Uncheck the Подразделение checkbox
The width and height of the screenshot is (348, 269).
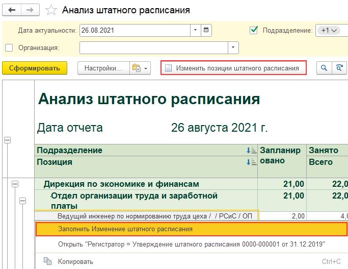coord(254,30)
